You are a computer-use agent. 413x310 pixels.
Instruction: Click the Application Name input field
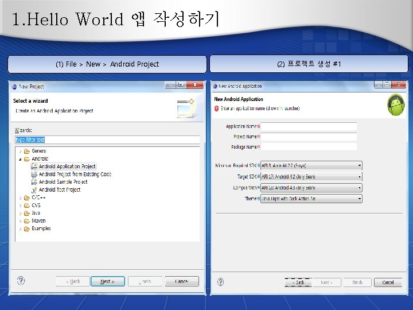309,126
